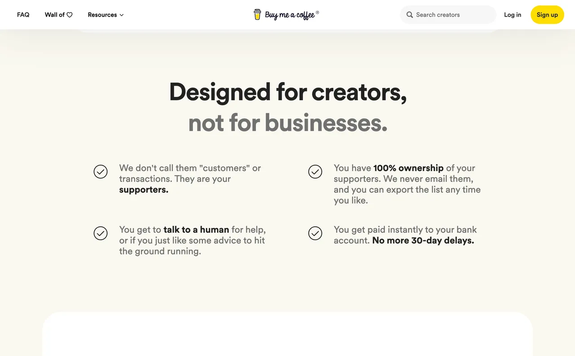Click the checkmark beside talk to a human
The image size is (575, 356).
tap(101, 233)
